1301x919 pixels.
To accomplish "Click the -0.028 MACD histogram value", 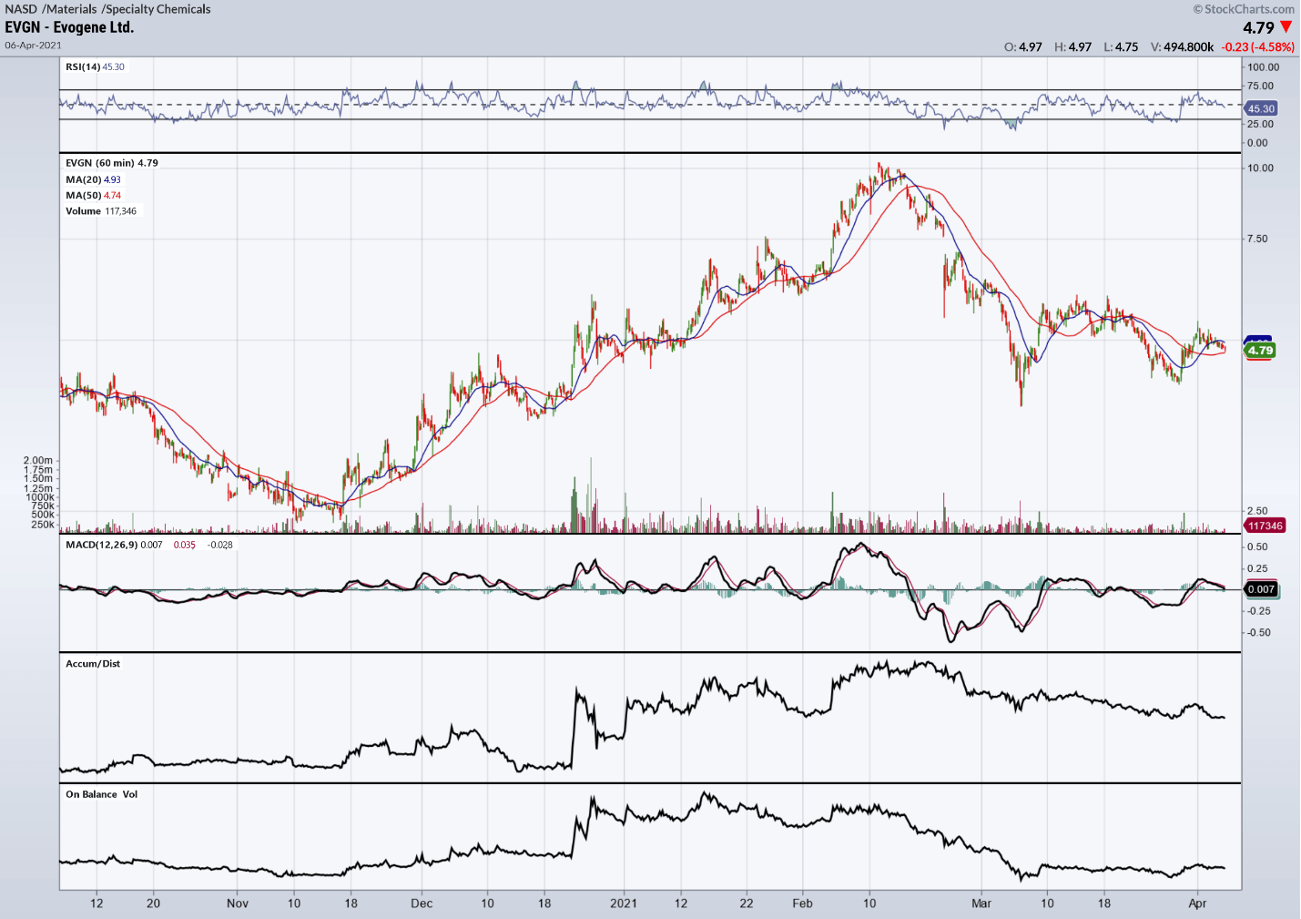I will [x=220, y=545].
